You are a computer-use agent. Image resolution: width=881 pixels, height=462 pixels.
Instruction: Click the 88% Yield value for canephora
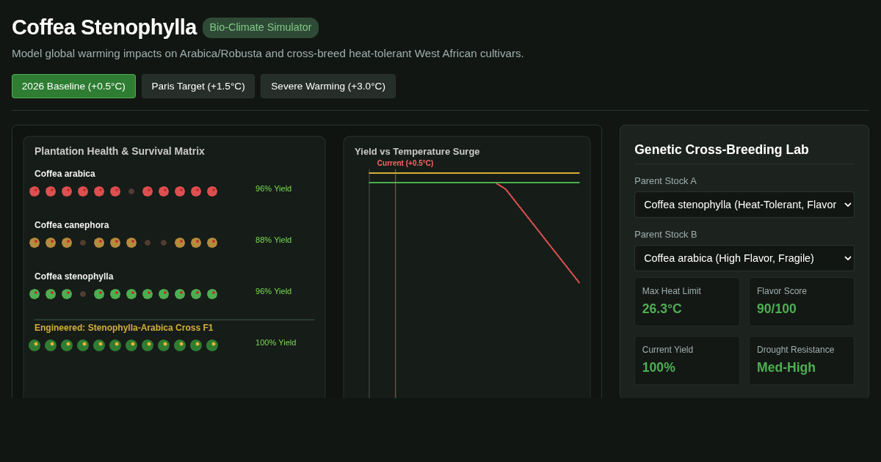pos(273,240)
